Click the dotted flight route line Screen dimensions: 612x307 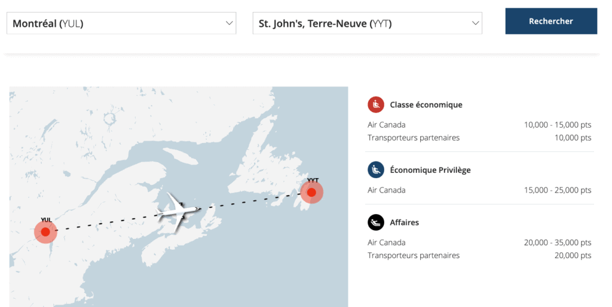click(x=251, y=202)
